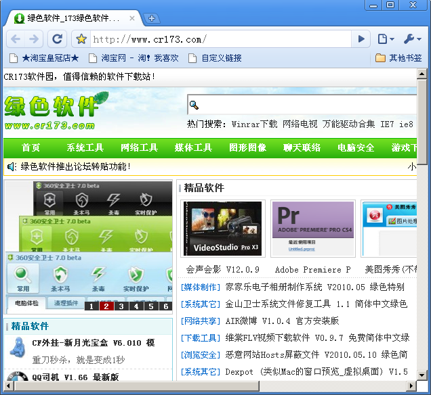
Task: Open AIR微博 V1.0.4 官方安装版 entry
Action: tap(282, 321)
